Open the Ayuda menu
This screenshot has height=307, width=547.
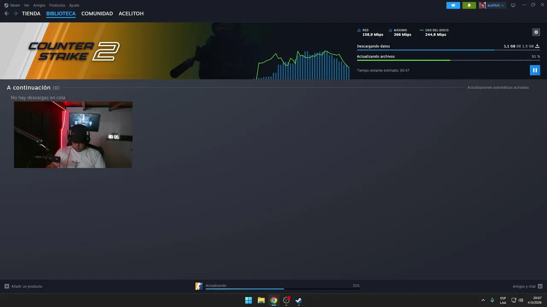pyautogui.click(x=74, y=5)
